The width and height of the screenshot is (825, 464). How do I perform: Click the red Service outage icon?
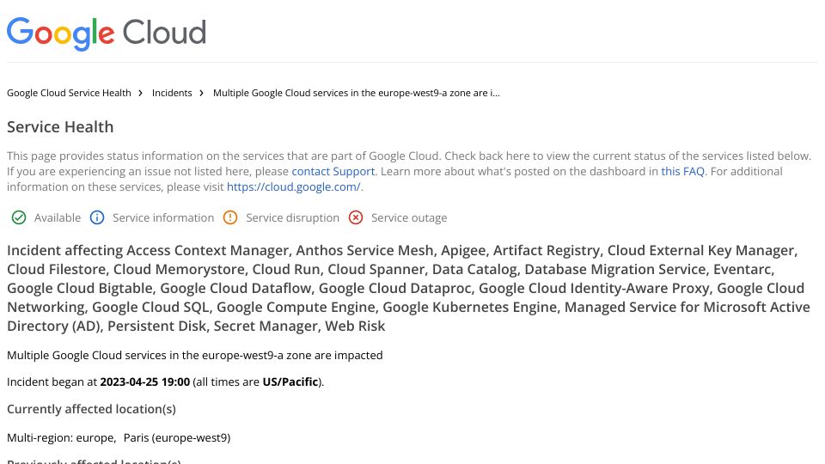click(x=356, y=217)
